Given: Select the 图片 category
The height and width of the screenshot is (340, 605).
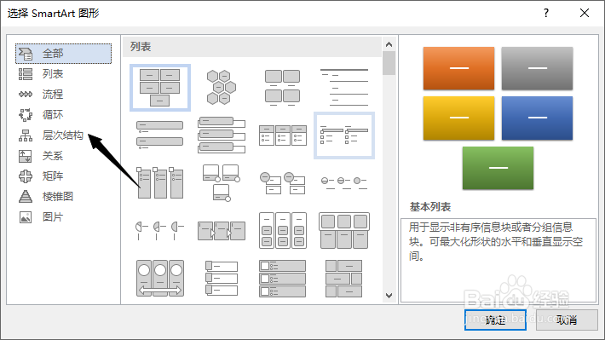Looking at the screenshot, I should tap(41, 217).
